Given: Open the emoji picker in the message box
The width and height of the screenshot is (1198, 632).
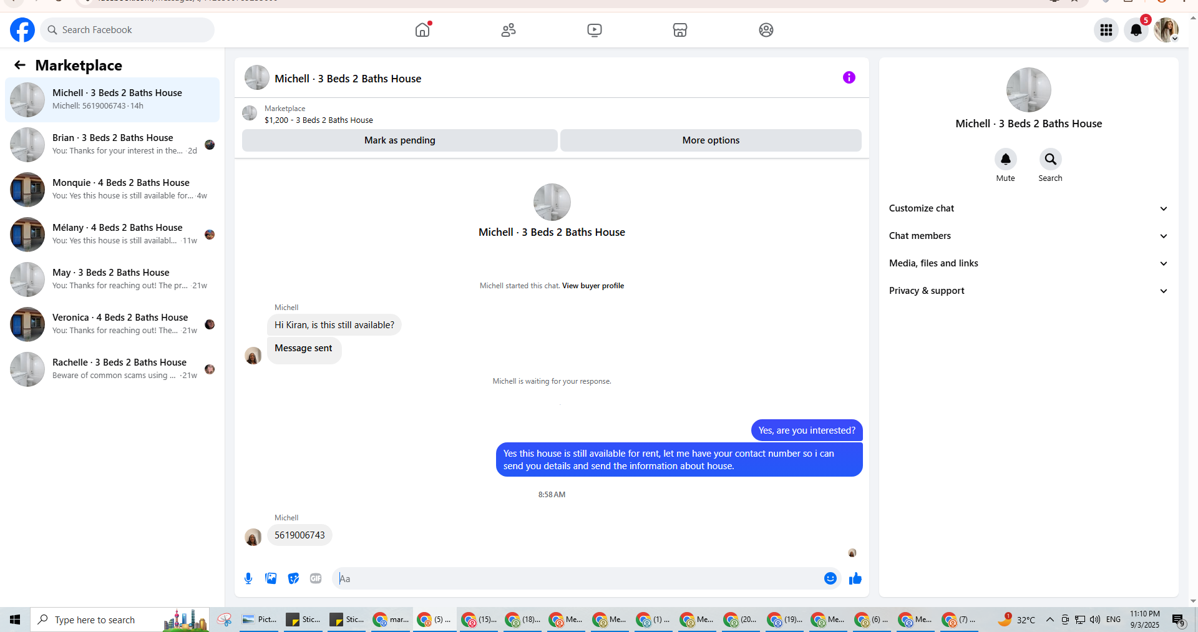Looking at the screenshot, I should tap(830, 578).
